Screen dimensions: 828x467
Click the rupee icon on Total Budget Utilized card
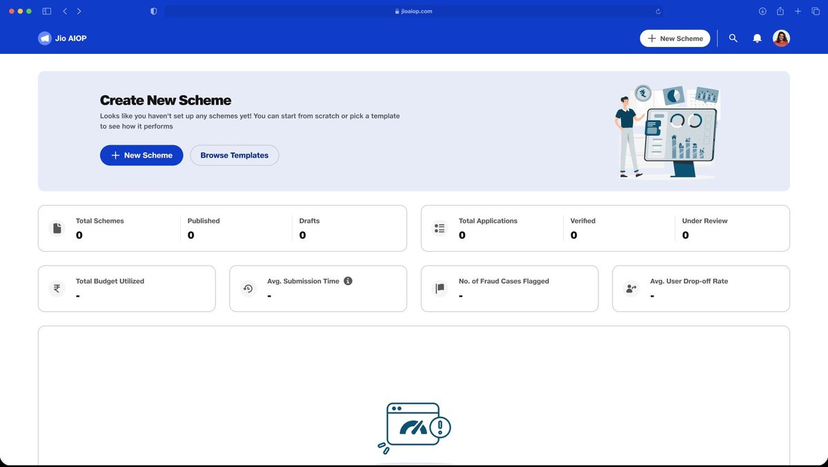point(57,288)
